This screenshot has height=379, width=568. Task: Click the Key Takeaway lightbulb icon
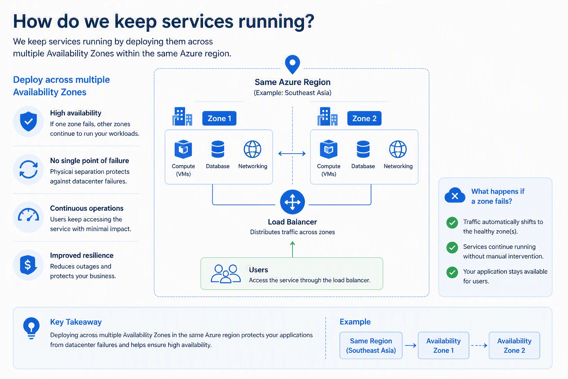[x=31, y=328]
